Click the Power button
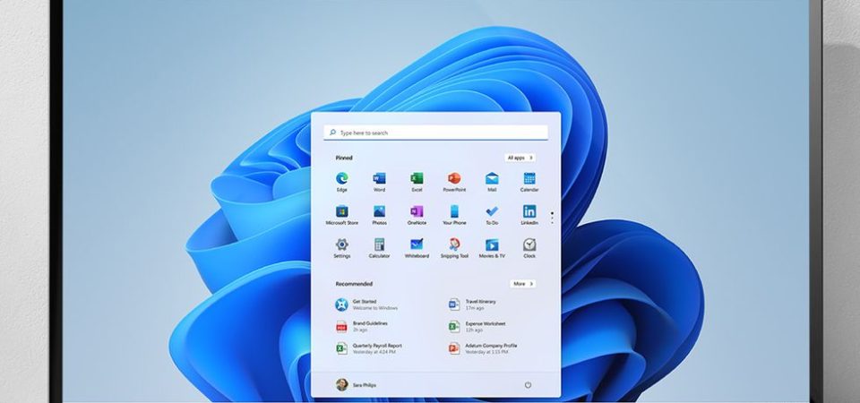Image resolution: width=860 pixels, height=403 pixels. click(x=528, y=385)
